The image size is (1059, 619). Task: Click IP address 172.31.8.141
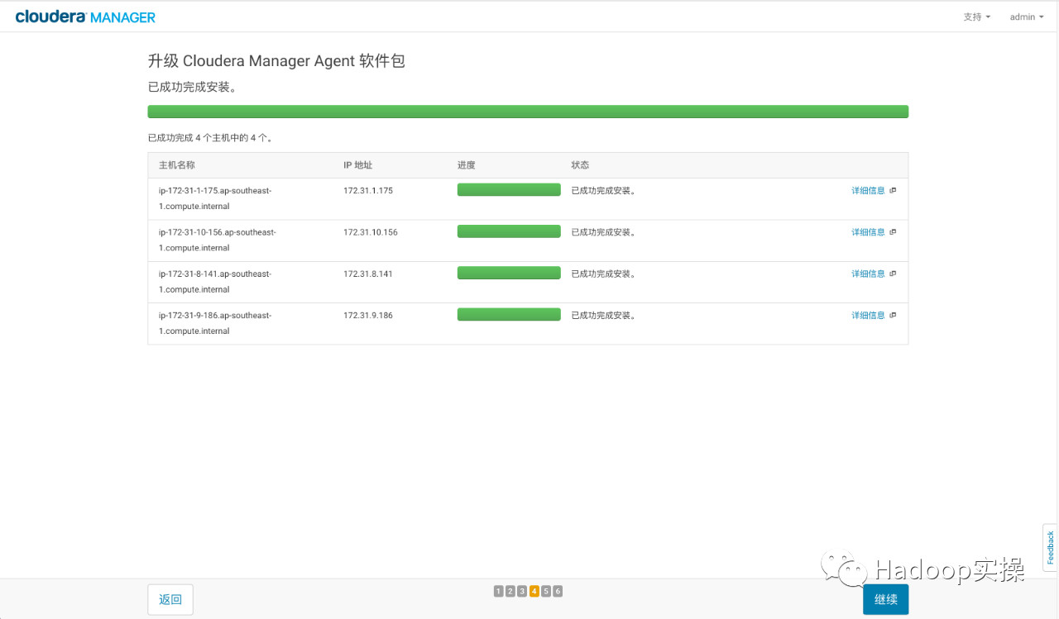coord(368,274)
